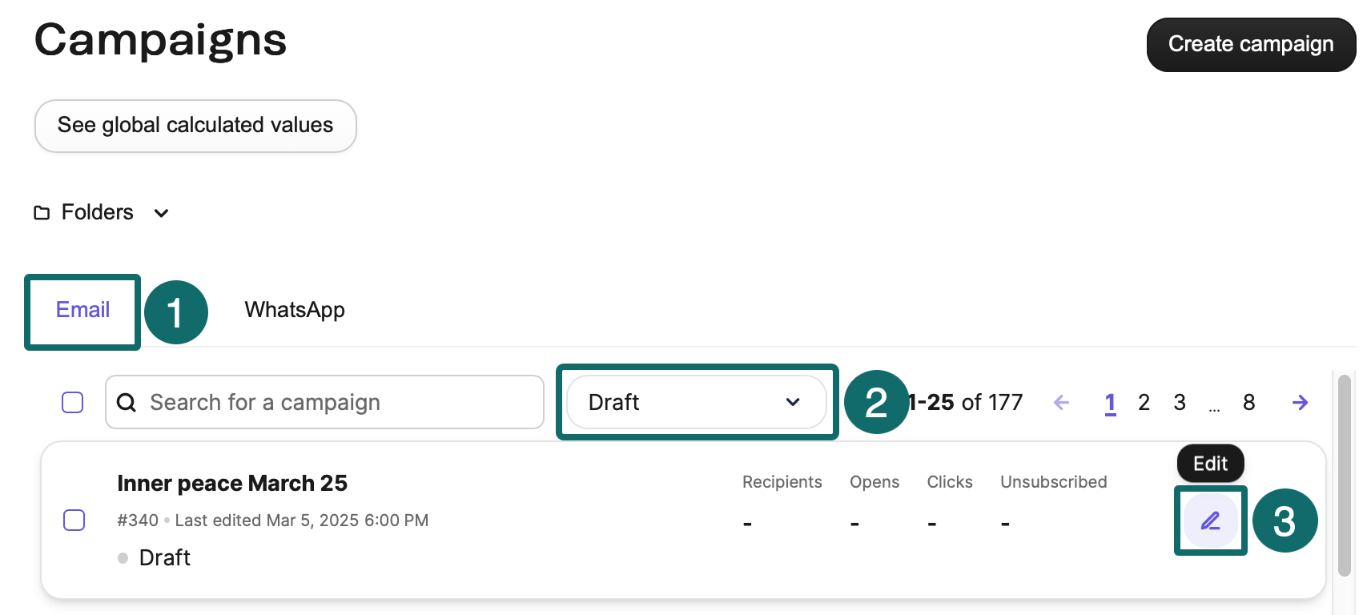Click the pencil Edit icon
Screen dimensions: 1371x615
[1210, 521]
